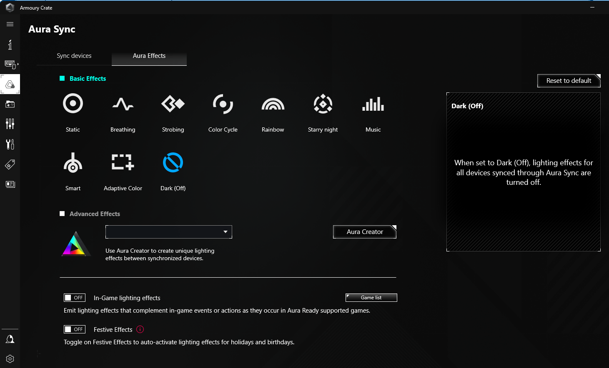Click the Advanced Effects heading
Image resolution: width=609 pixels, height=368 pixels.
point(95,214)
